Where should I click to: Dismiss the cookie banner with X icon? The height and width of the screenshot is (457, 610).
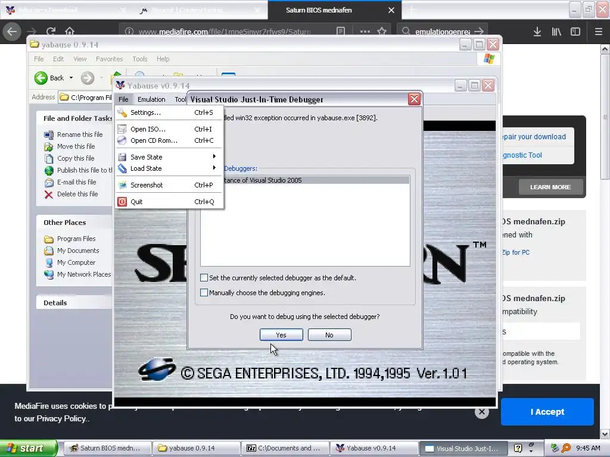pyautogui.click(x=481, y=412)
